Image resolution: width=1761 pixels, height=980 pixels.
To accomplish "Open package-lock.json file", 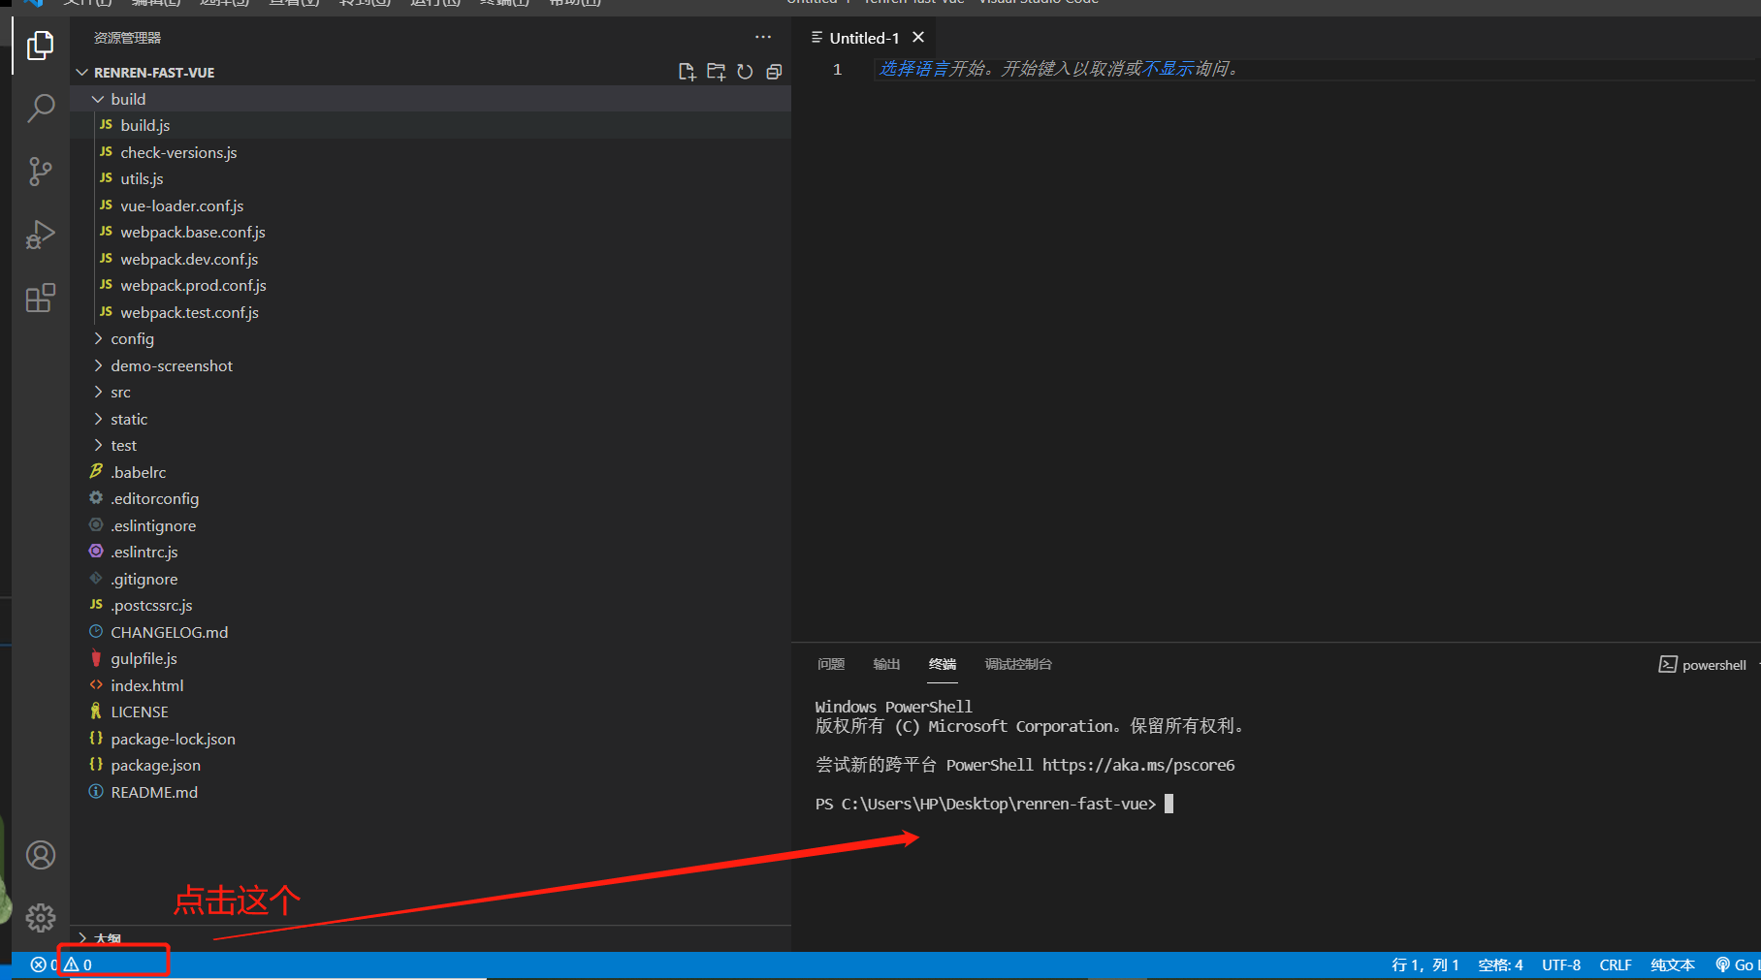I will (x=431, y=739).
